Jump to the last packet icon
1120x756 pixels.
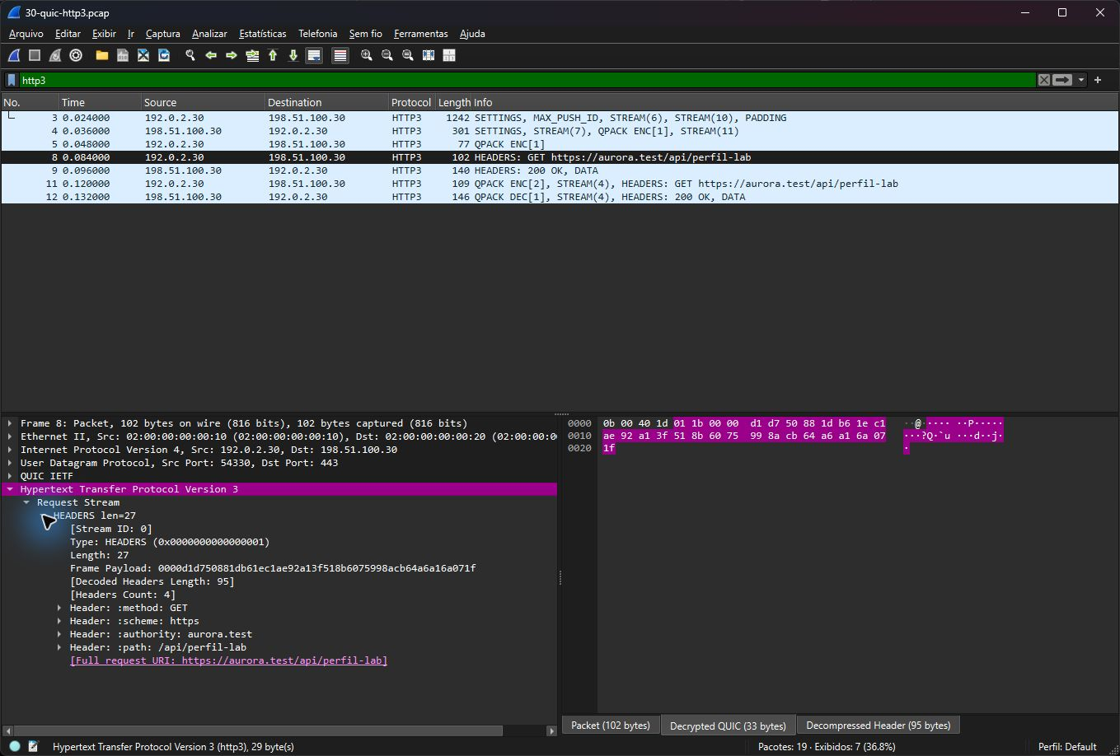pyautogui.click(x=293, y=55)
